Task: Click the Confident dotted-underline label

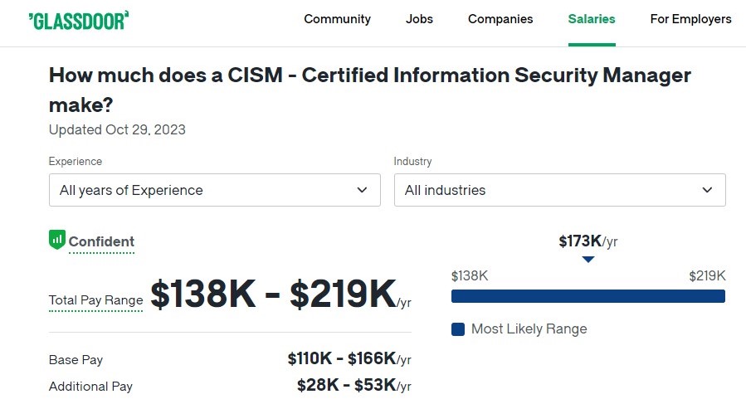Action: tap(101, 241)
